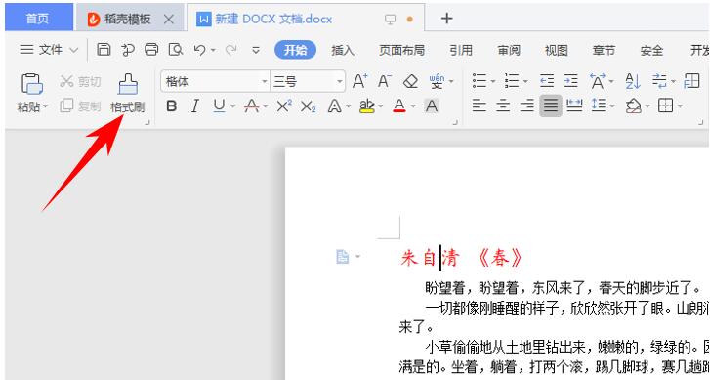Toggle Superscript formatting
Viewport: 710px width, 380px height.
[x=284, y=106]
